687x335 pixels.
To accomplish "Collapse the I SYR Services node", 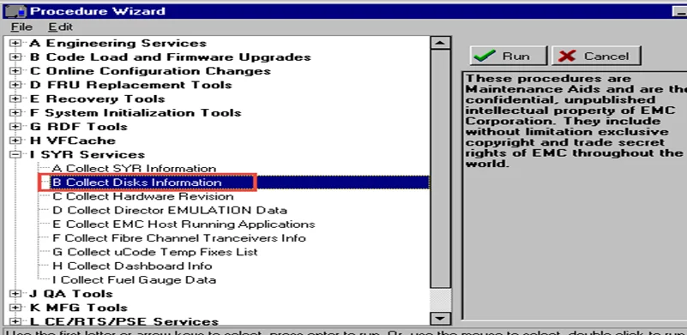I will tap(15, 154).
